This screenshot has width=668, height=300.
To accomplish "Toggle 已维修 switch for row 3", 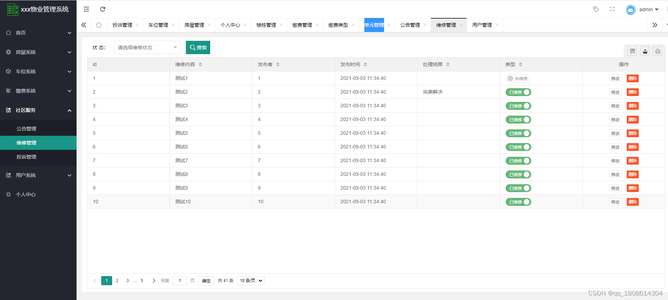I will [518, 106].
